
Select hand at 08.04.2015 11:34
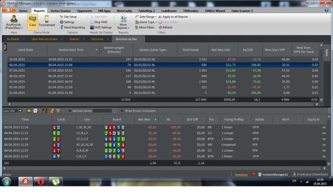[x=165, y=127]
